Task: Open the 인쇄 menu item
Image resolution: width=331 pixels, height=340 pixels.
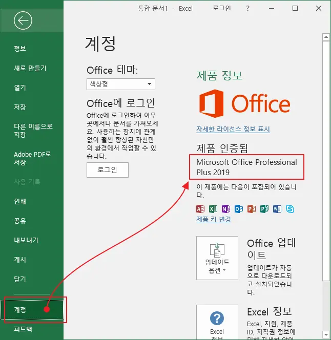Action: [x=20, y=201]
